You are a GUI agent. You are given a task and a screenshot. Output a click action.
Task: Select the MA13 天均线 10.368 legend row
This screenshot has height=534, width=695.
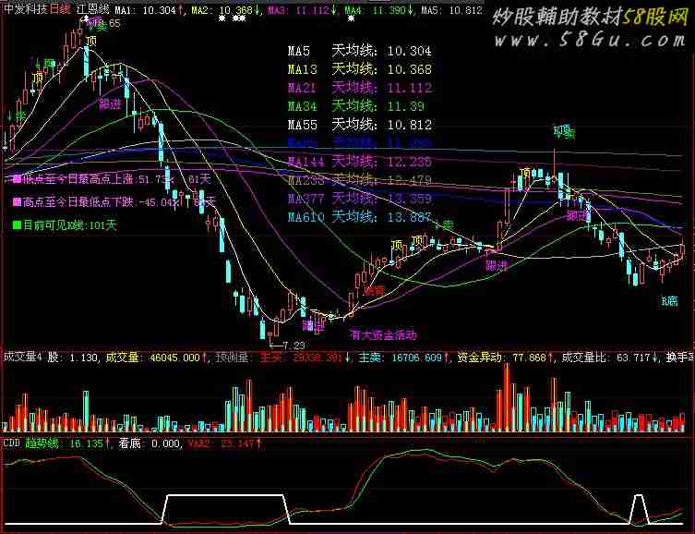click(359, 69)
